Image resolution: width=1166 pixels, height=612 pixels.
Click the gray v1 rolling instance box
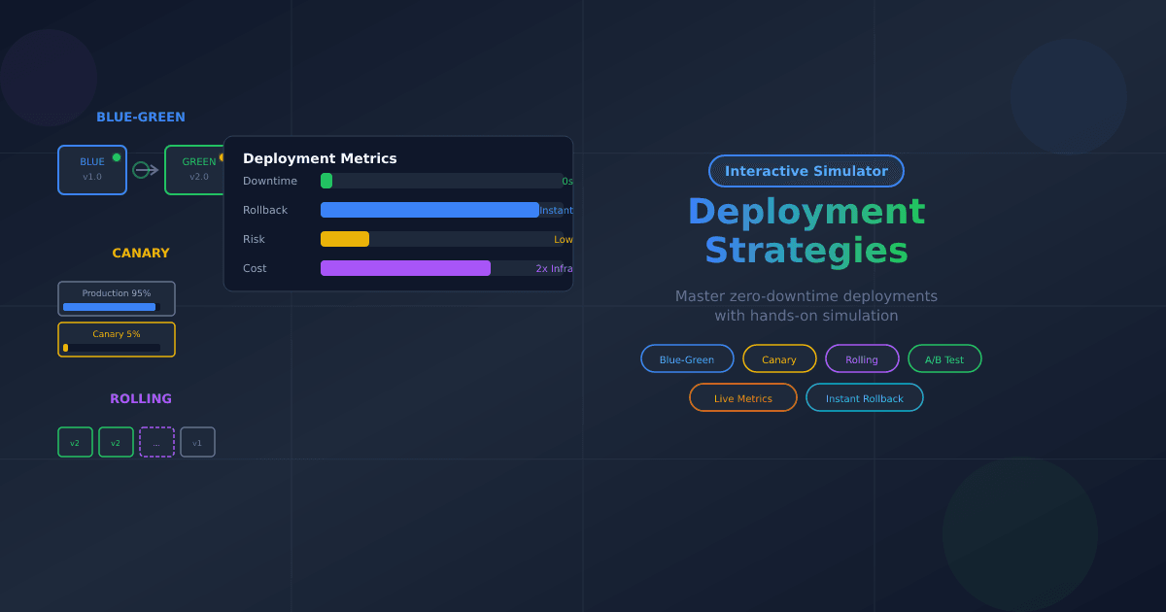coord(197,442)
